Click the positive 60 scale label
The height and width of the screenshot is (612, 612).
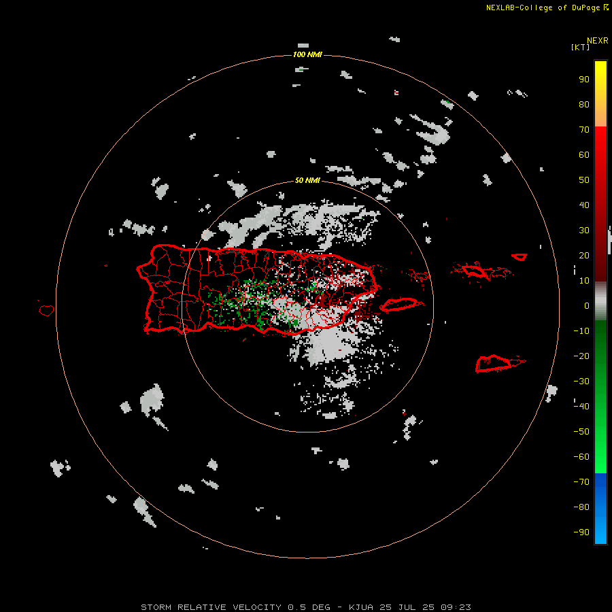coord(584,154)
